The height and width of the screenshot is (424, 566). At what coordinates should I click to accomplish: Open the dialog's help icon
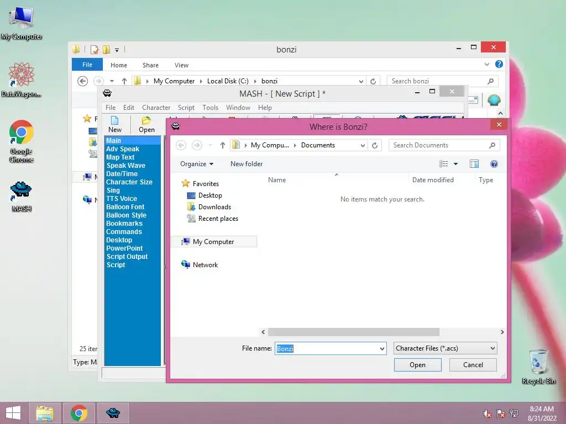coord(494,164)
